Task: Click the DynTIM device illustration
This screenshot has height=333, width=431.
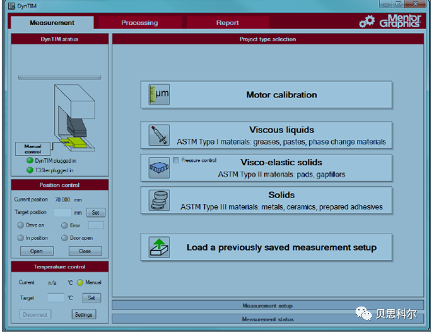Action: pyautogui.click(x=74, y=118)
